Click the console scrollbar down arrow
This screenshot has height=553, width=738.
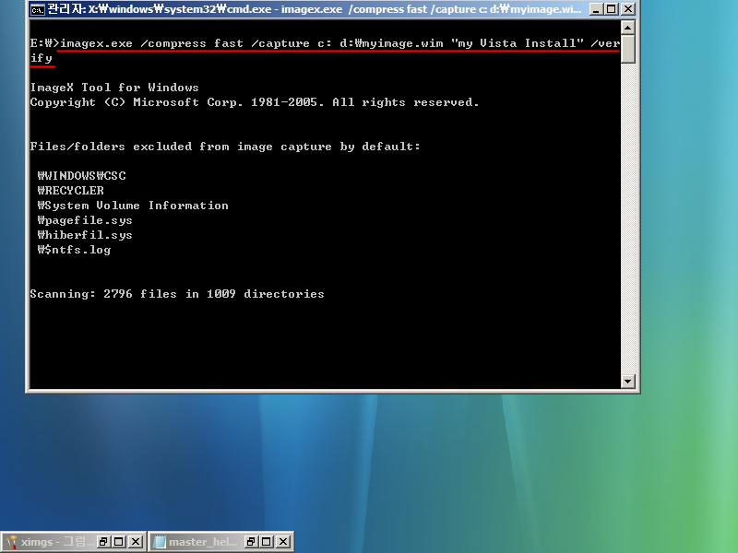coord(628,381)
